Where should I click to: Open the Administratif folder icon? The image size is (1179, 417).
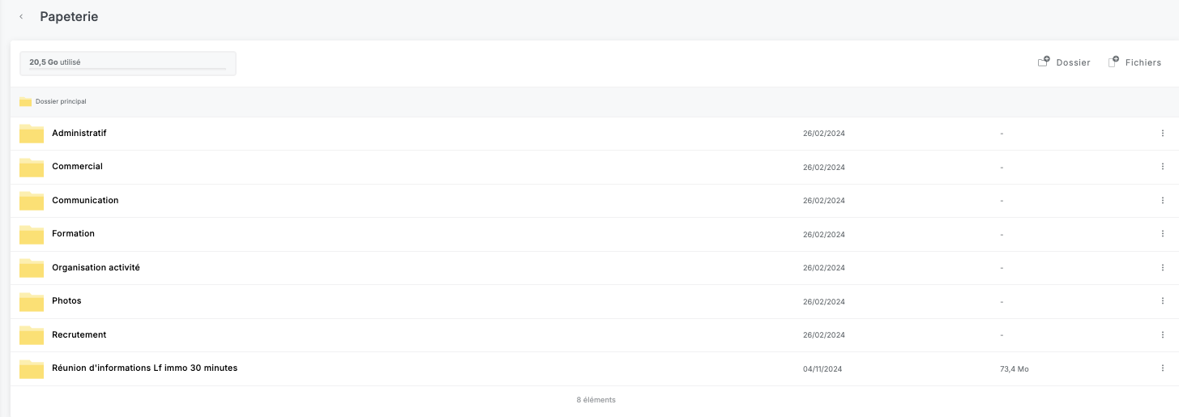(x=32, y=134)
